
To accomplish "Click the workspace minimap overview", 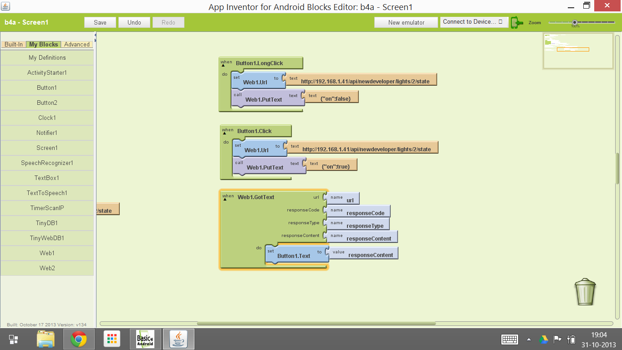I will [578, 51].
